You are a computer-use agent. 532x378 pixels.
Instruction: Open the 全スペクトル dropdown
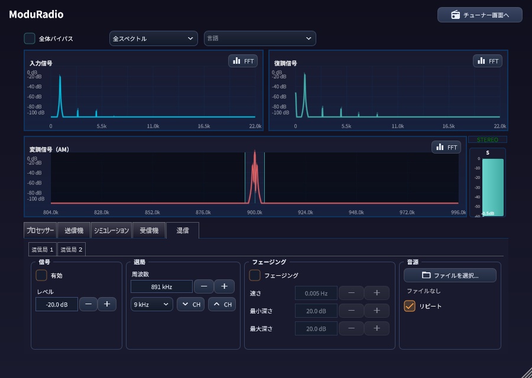tap(153, 38)
